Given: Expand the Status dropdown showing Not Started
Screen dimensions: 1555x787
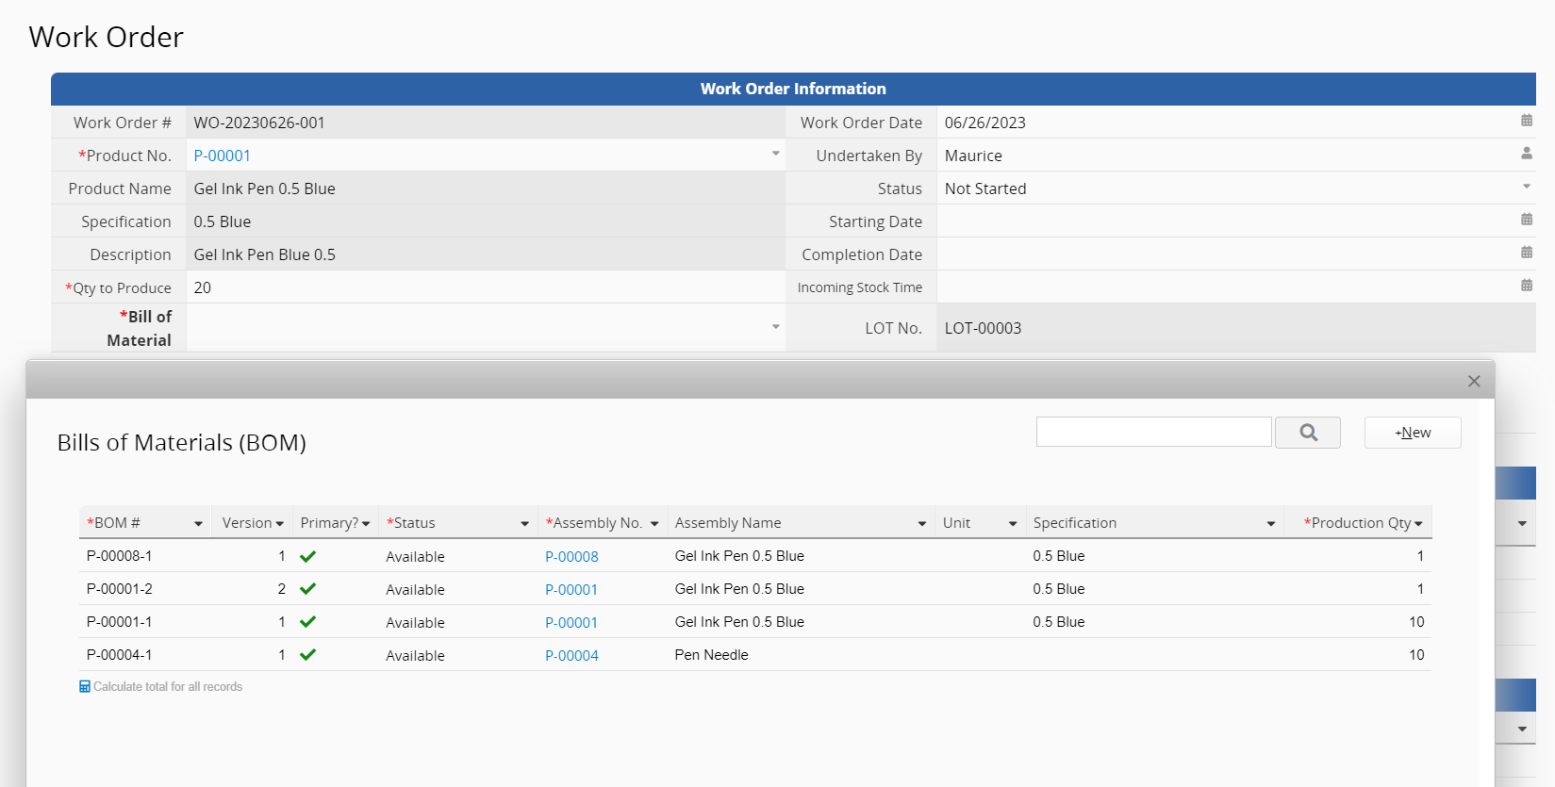Looking at the screenshot, I should click(x=1526, y=187).
